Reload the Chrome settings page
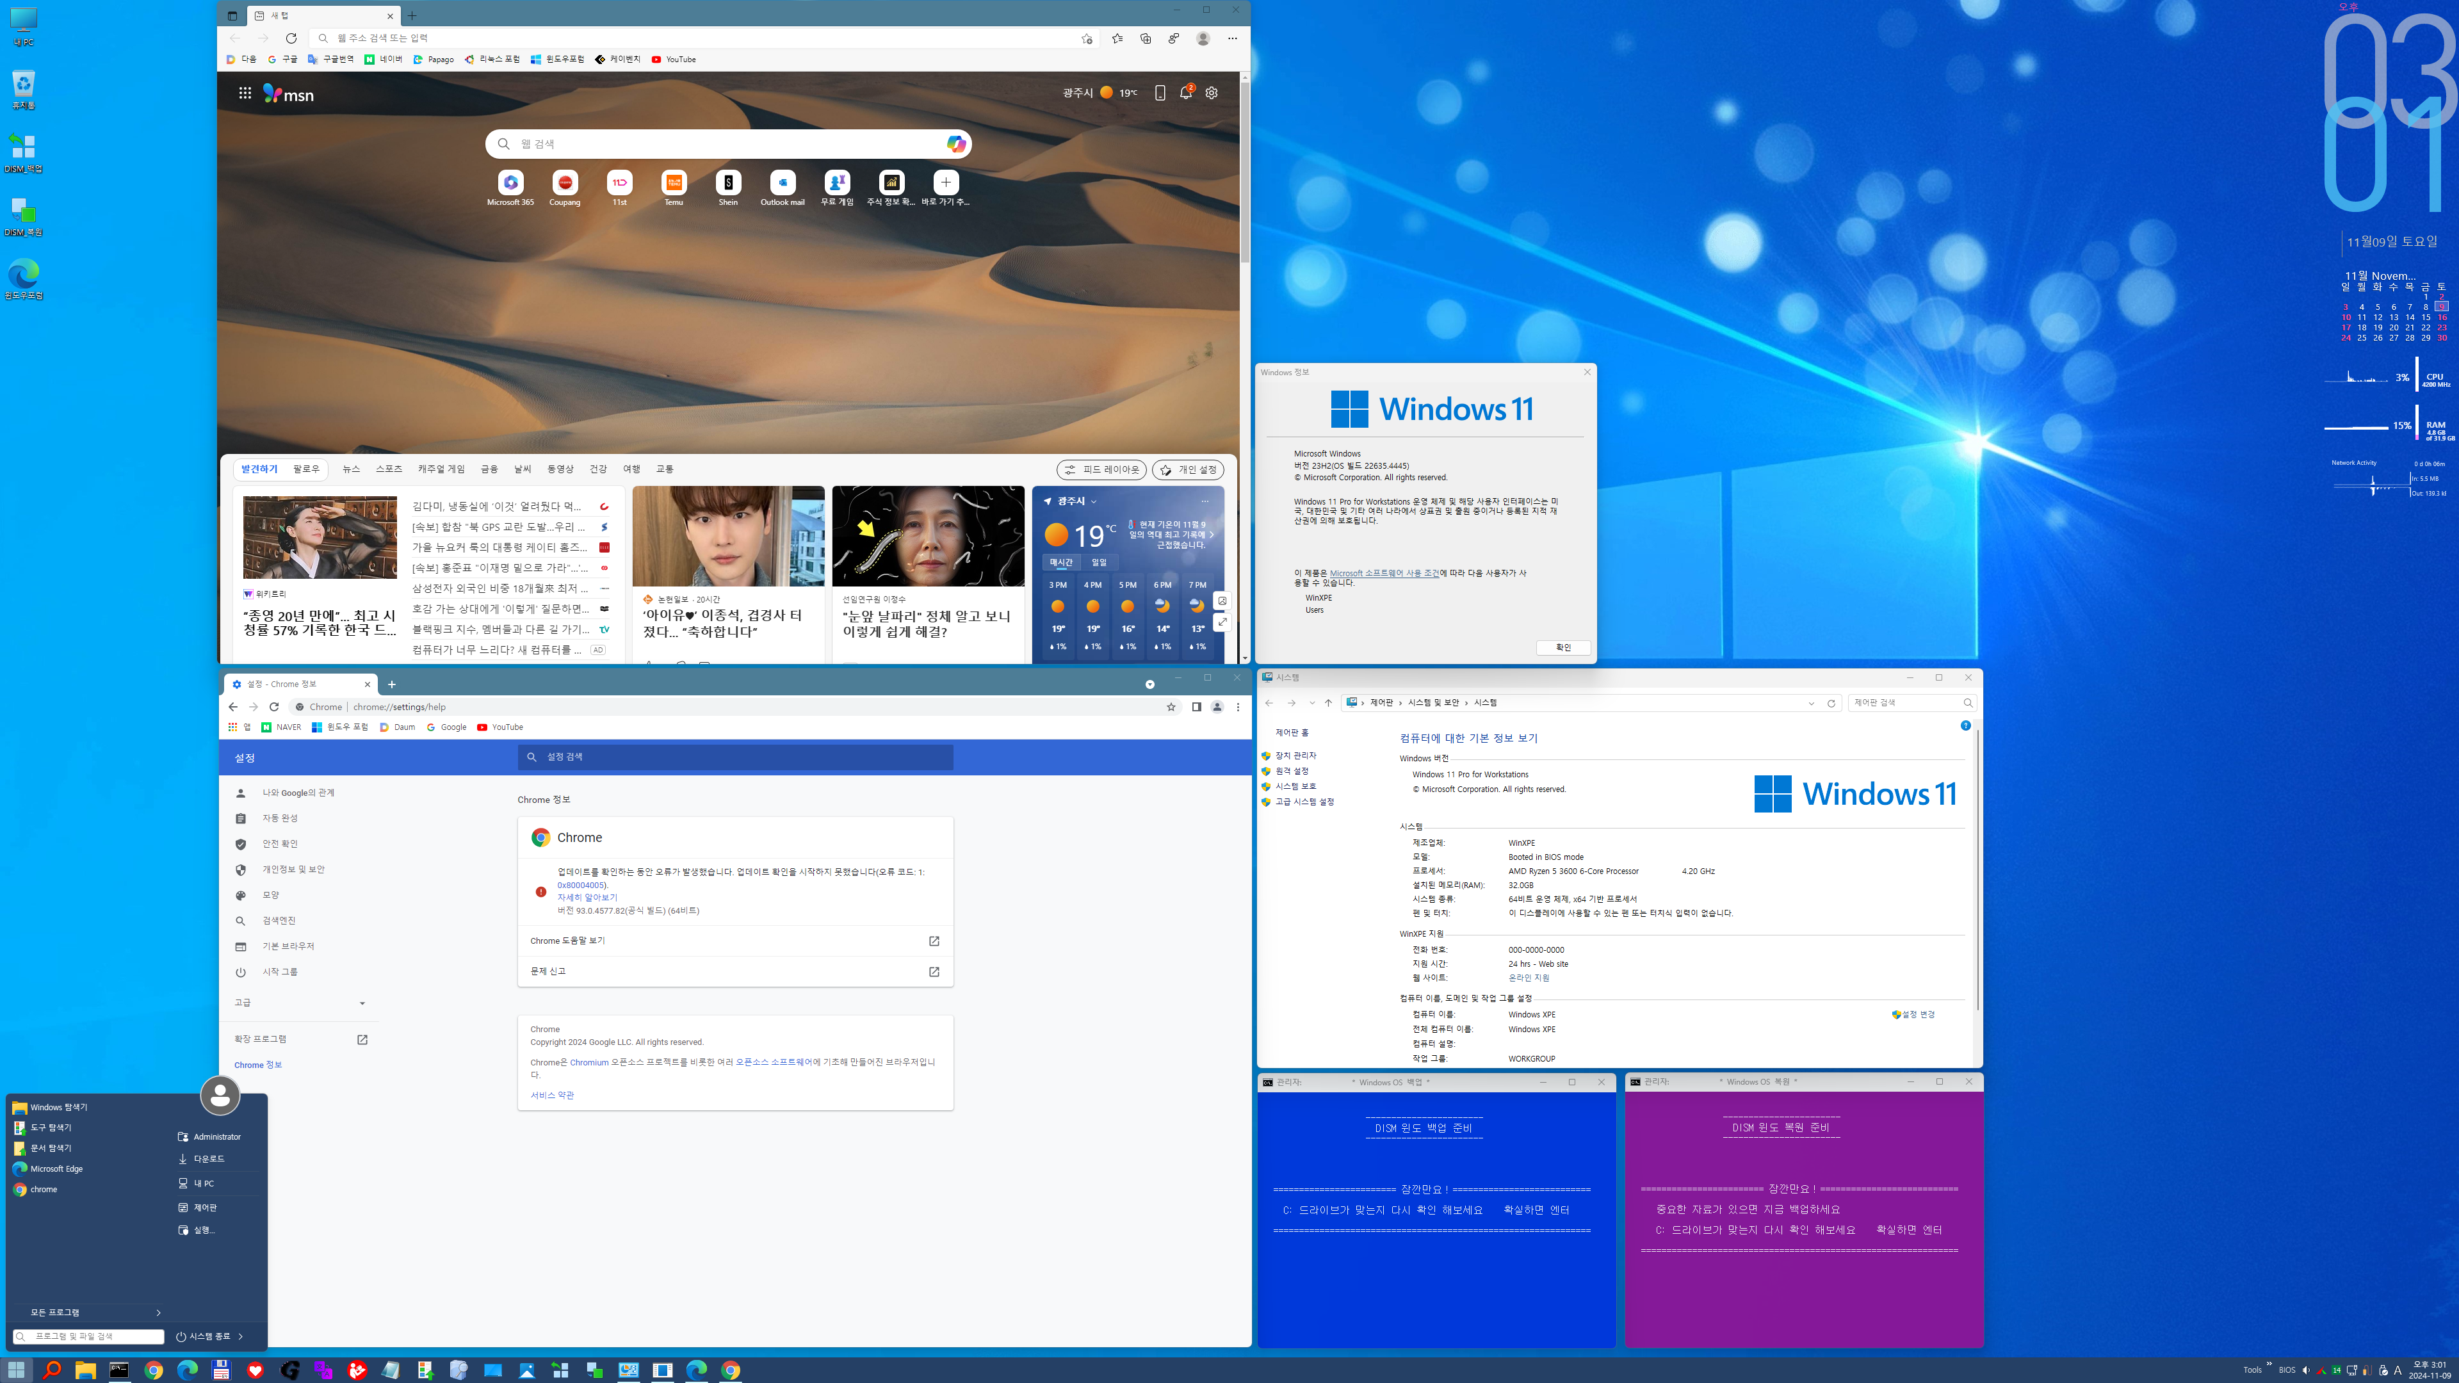This screenshot has width=2459, height=1383. 274,708
